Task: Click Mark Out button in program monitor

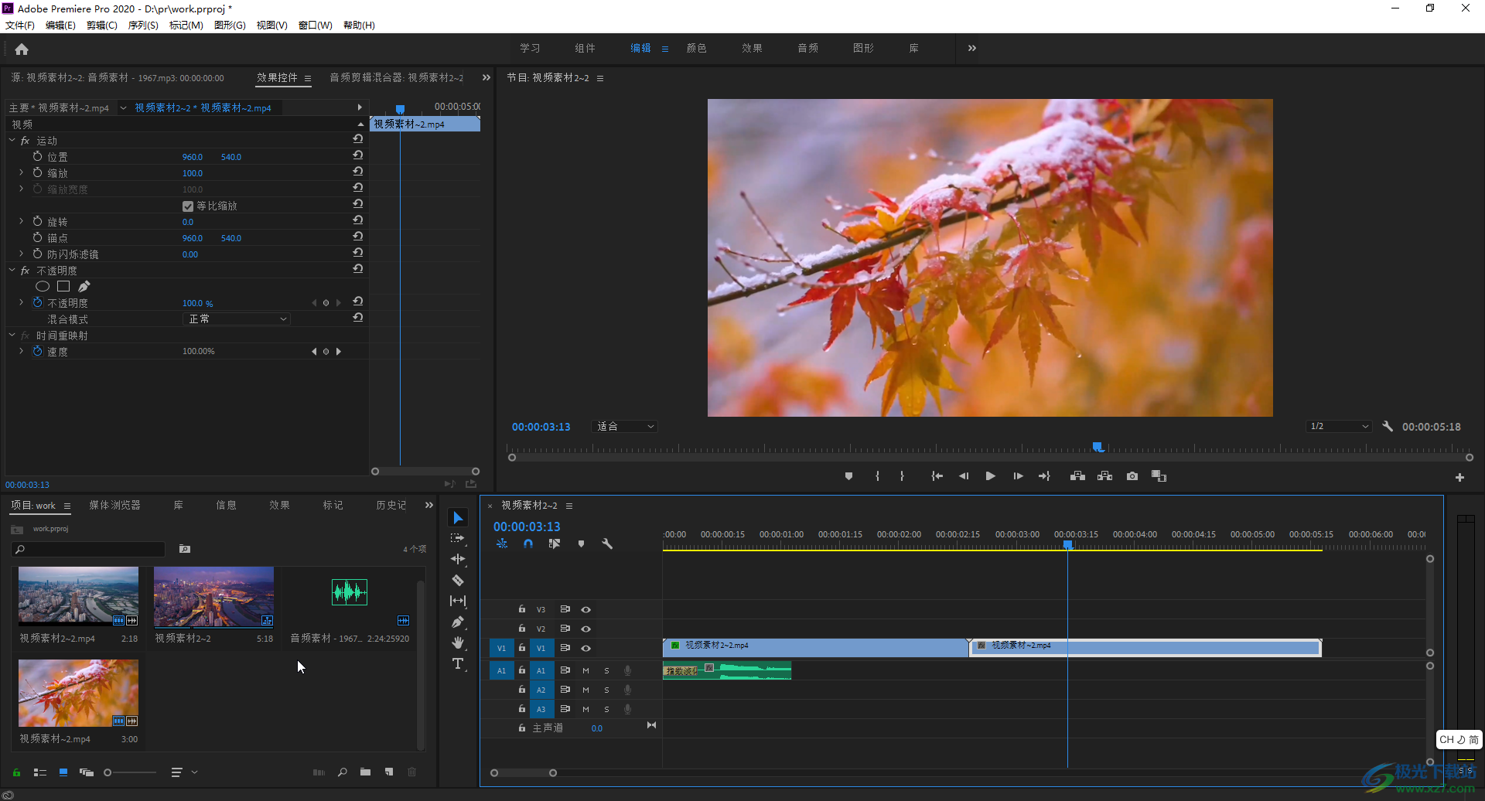Action: tap(902, 476)
